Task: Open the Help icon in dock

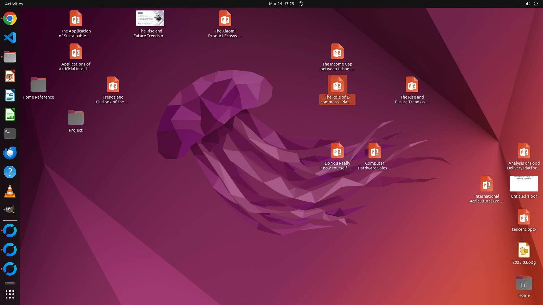Action: coord(10,172)
